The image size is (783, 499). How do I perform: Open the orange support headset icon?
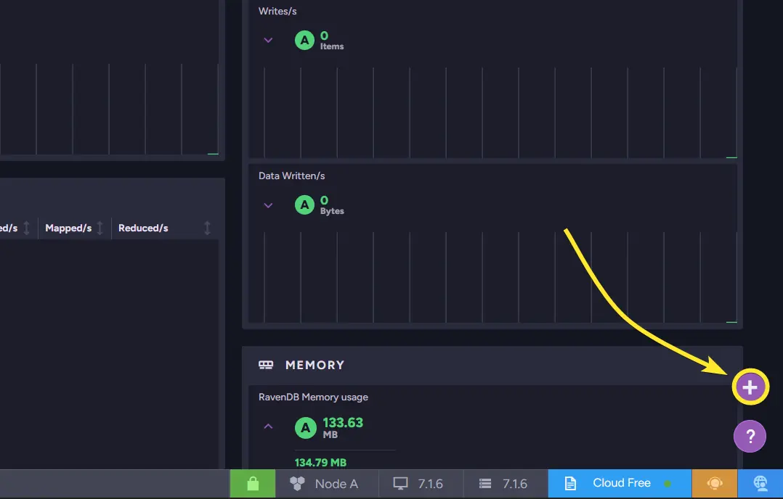point(715,484)
